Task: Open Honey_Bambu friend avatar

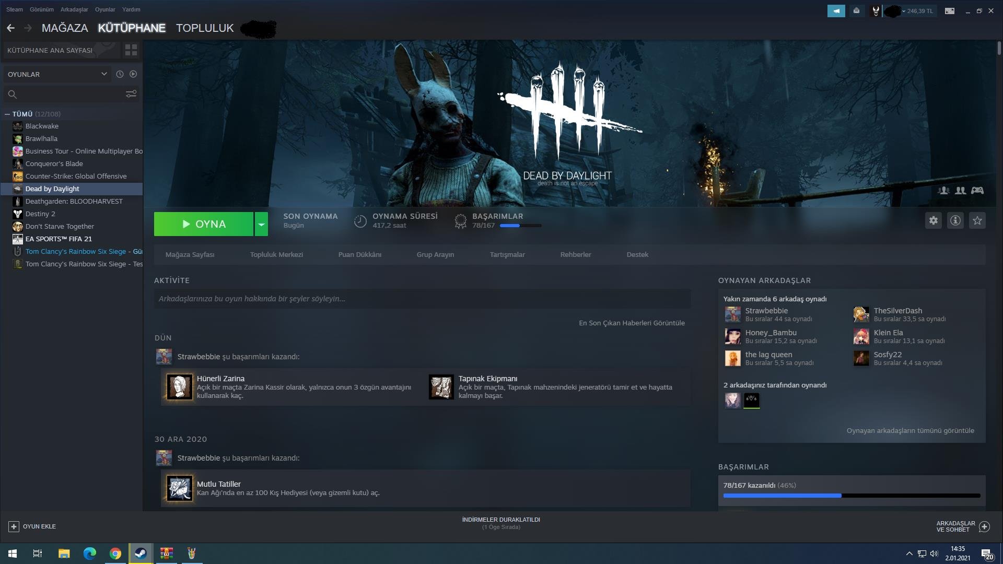Action: coord(732,336)
